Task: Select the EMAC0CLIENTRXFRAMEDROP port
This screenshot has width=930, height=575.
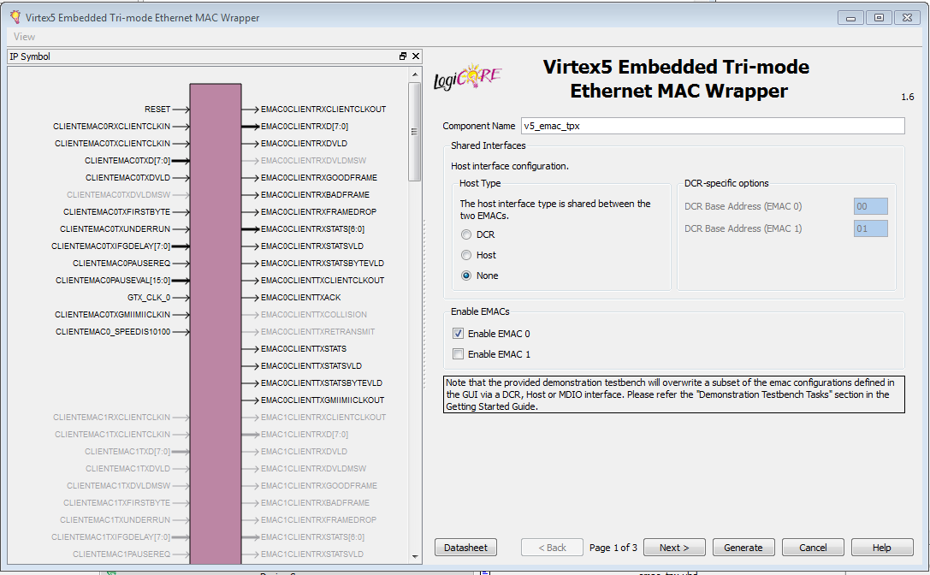Action: click(x=318, y=212)
